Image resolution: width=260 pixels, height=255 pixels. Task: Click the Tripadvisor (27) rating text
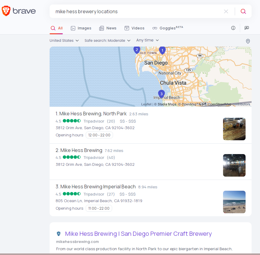click(x=99, y=194)
